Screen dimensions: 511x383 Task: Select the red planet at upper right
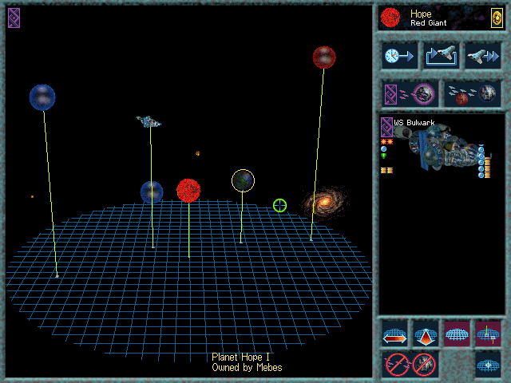324,57
